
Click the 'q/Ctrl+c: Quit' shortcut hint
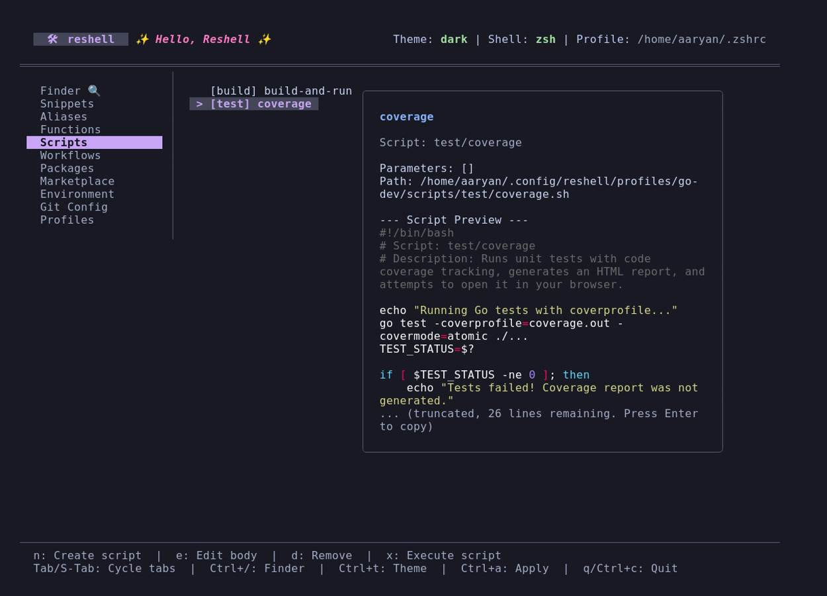point(631,568)
